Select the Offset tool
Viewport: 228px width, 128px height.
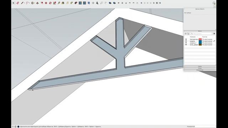[42, 3]
